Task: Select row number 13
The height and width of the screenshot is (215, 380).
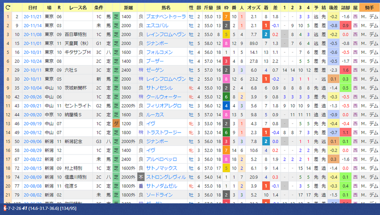Action: tap(8, 124)
